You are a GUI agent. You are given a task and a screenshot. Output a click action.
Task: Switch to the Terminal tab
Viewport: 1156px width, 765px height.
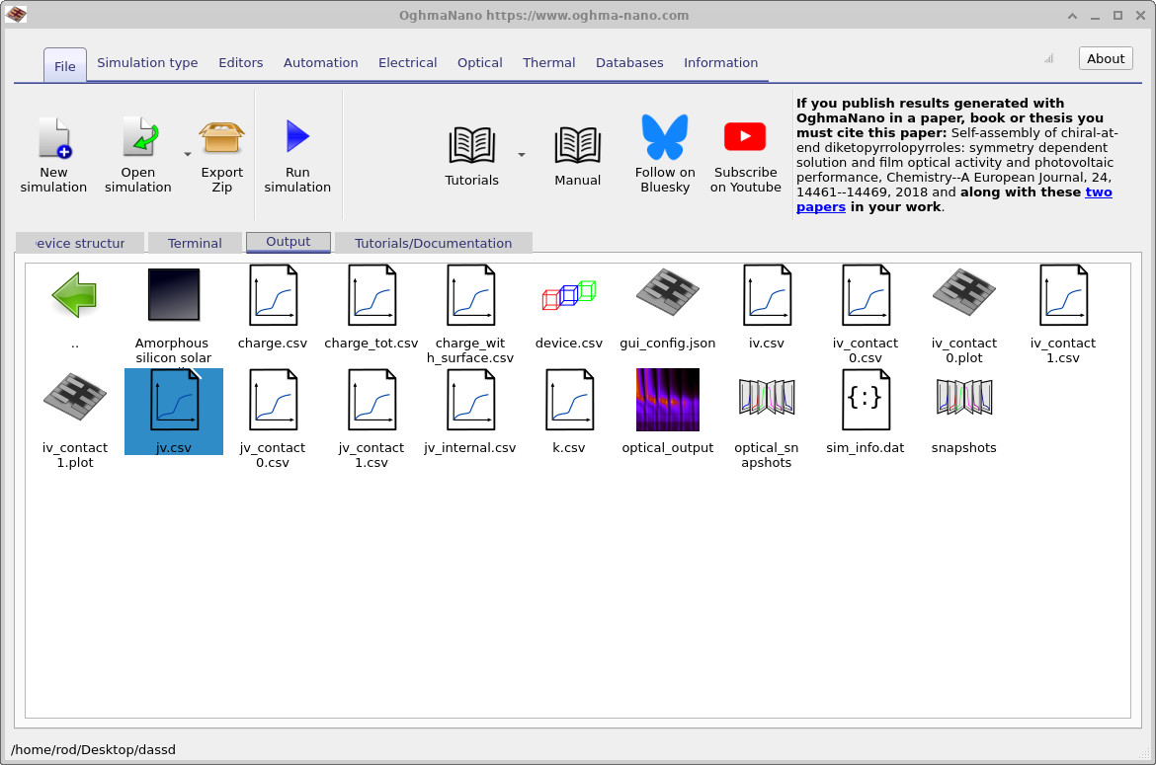click(x=195, y=243)
